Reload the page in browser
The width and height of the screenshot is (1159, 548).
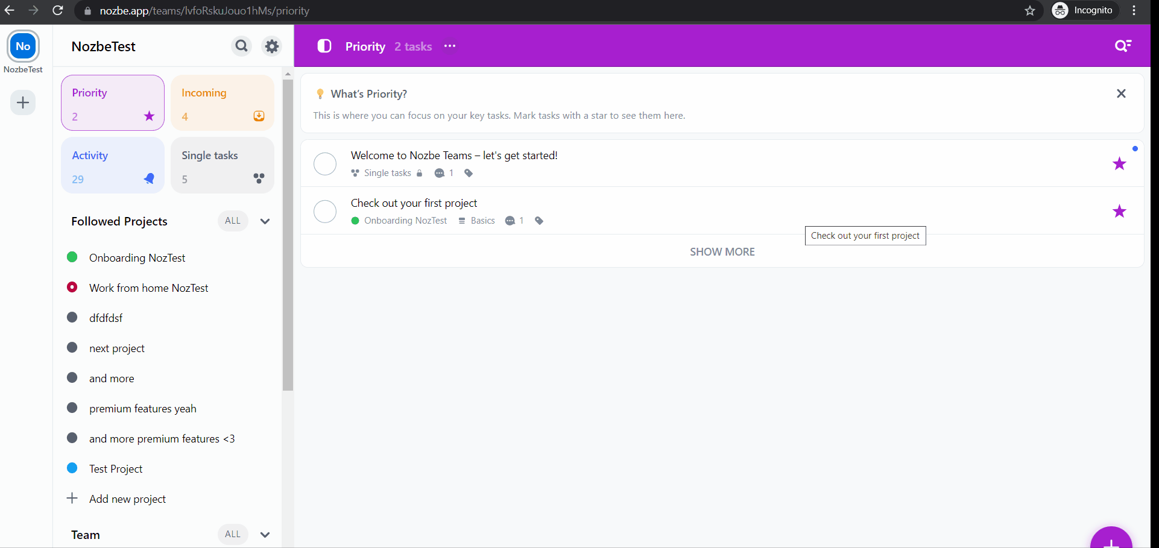58,10
